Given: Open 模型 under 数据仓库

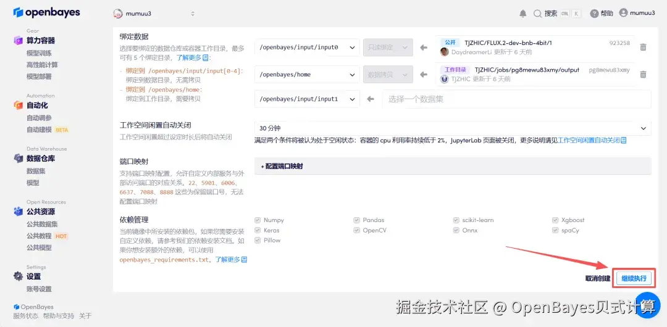Looking at the screenshot, I should tap(33, 183).
